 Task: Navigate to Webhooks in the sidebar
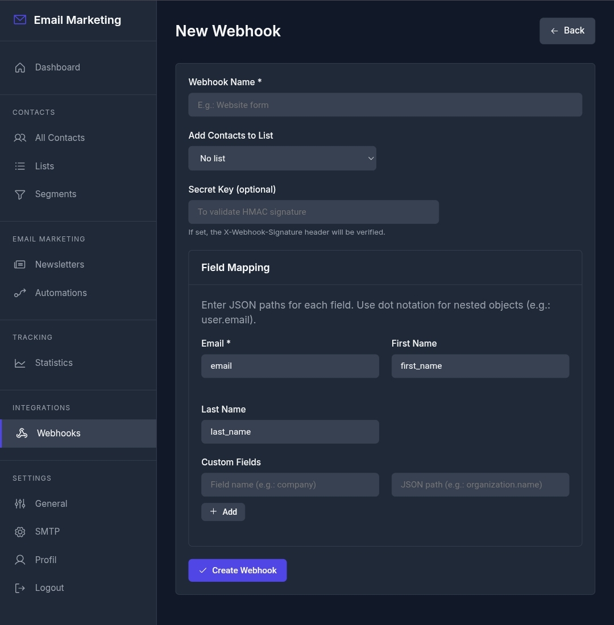tap(58, 433)
